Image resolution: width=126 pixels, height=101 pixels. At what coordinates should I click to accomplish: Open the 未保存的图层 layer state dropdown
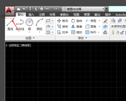click(118, 27)
